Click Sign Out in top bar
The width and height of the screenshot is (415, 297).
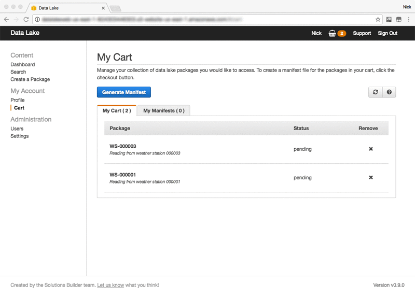(388, 33)
